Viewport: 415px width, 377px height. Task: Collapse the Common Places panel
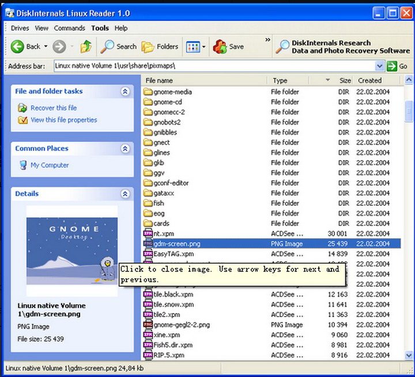tap(125, 149)
